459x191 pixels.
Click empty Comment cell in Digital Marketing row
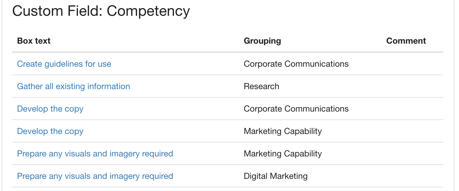[412, 176]
